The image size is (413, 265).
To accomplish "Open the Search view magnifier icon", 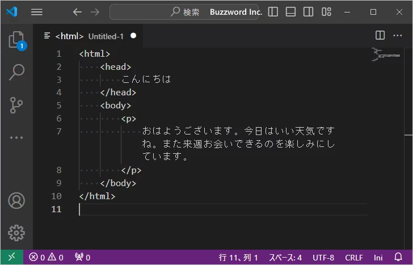I will (16, 72).
